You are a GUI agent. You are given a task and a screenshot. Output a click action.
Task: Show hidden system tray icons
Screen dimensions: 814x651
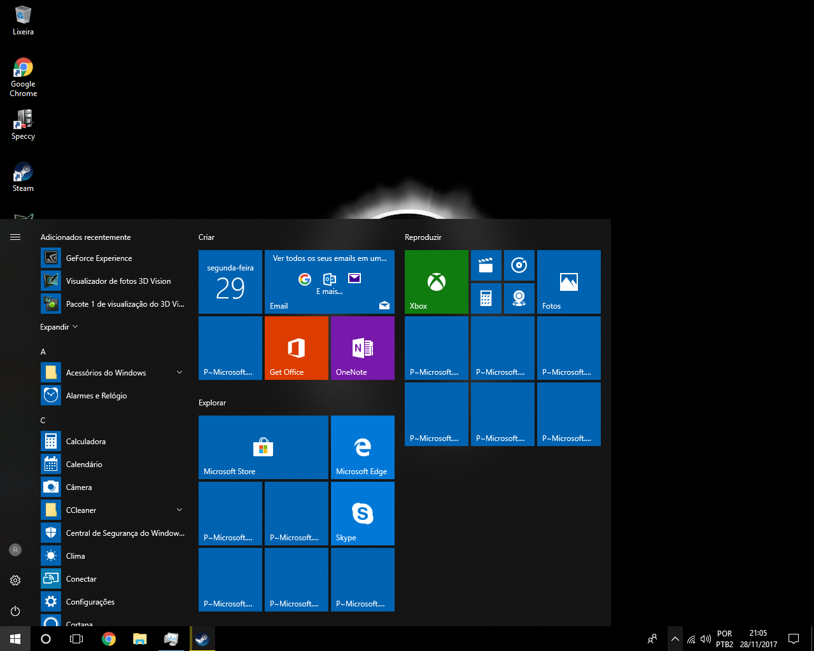675,639
